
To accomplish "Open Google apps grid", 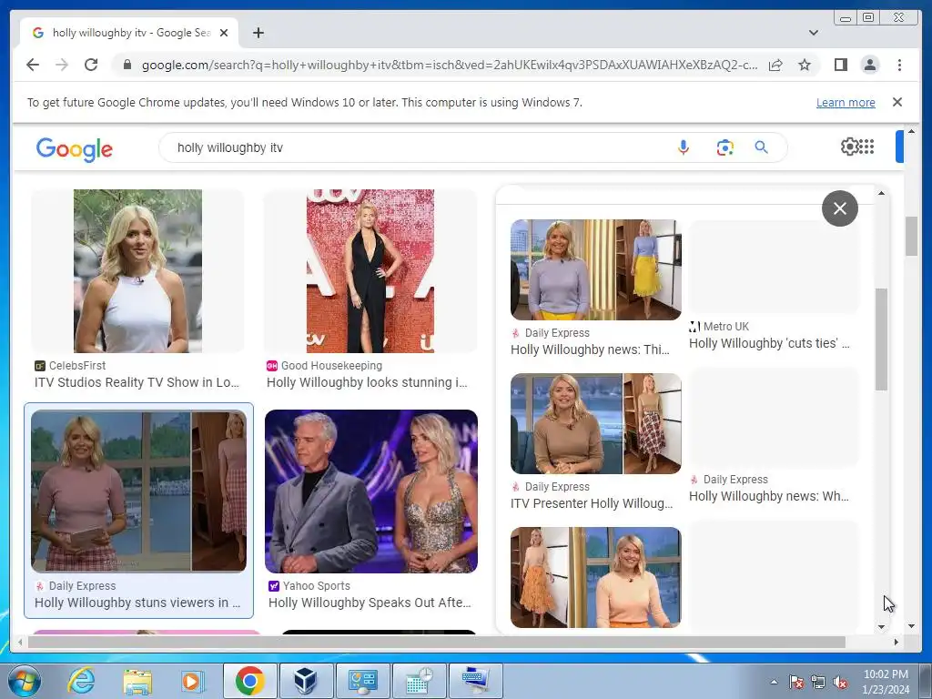I will point(866,147).
